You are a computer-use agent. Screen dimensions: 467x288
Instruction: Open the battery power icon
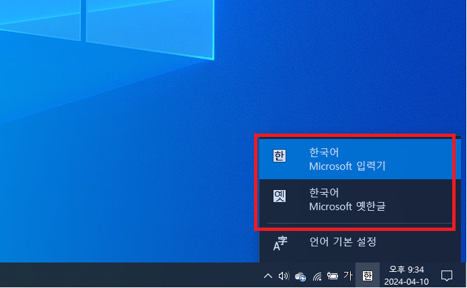[332, 276]
